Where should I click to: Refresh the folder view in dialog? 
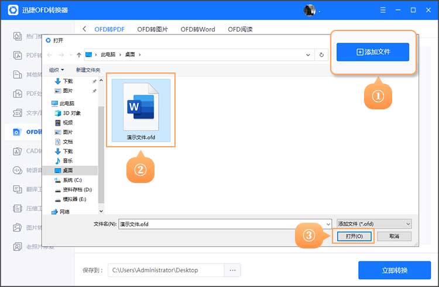point(321,55)
